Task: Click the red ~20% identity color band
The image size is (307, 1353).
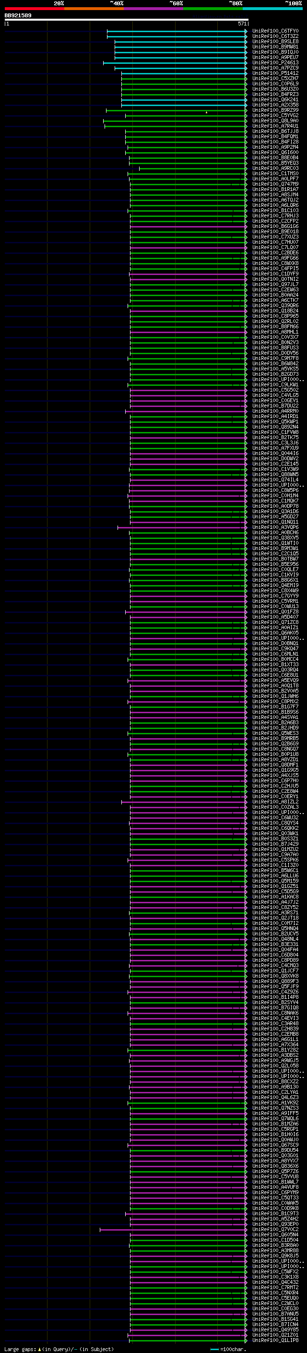Action: pyautogui.click(x=34, y=9)
